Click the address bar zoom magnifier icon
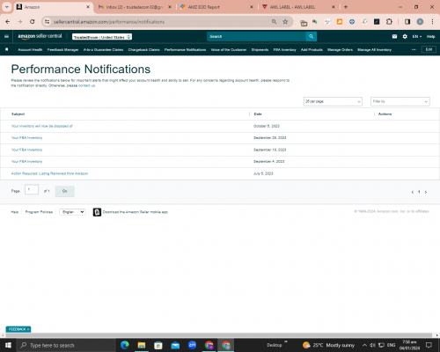Image resolution: width=440 pixels, height=352 pixels. point(274,22)
